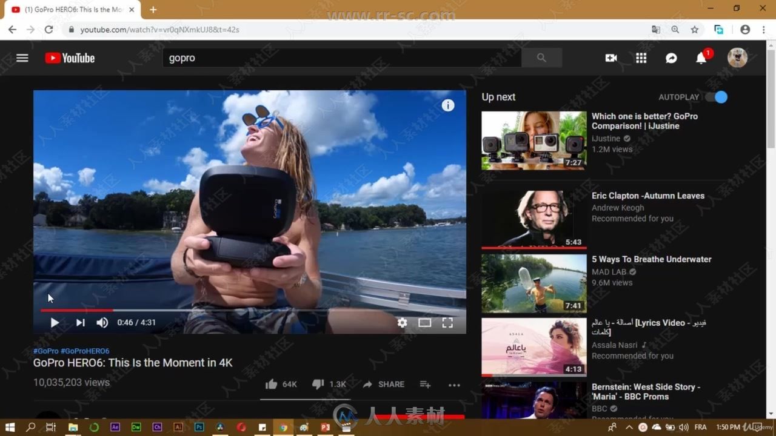Open the share messages bubble icon
The image size is (776, 436).
point(671,58)
